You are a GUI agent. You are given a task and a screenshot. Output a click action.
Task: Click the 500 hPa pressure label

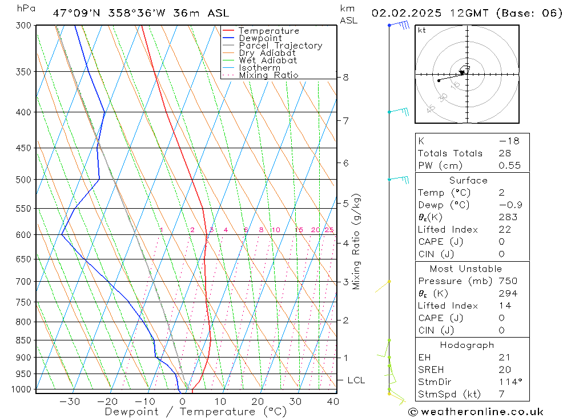23,180
